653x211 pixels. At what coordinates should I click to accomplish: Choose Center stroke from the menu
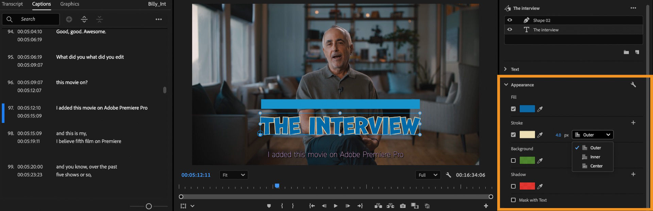click(592, 166)
